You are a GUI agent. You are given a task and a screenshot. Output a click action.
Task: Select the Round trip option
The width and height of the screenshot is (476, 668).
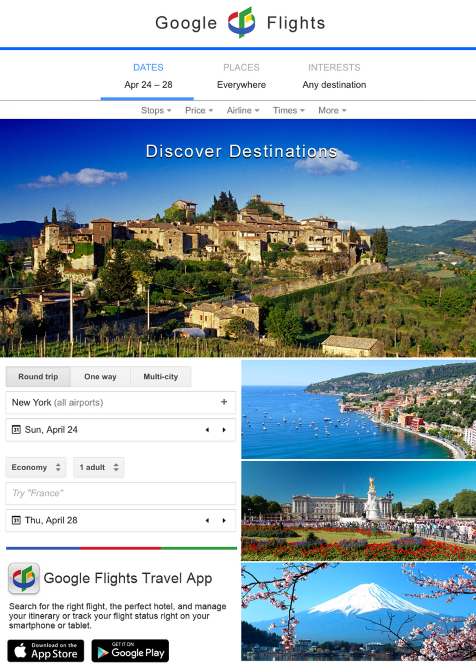[x=38, y=376]
